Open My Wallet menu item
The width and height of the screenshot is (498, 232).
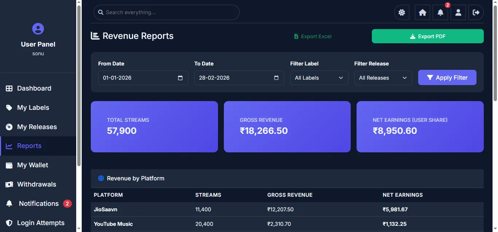(38, 165)
